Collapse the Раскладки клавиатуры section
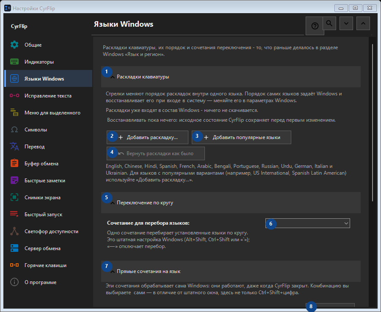This screenshot has height=312, width=381. (x=231, y=77)
